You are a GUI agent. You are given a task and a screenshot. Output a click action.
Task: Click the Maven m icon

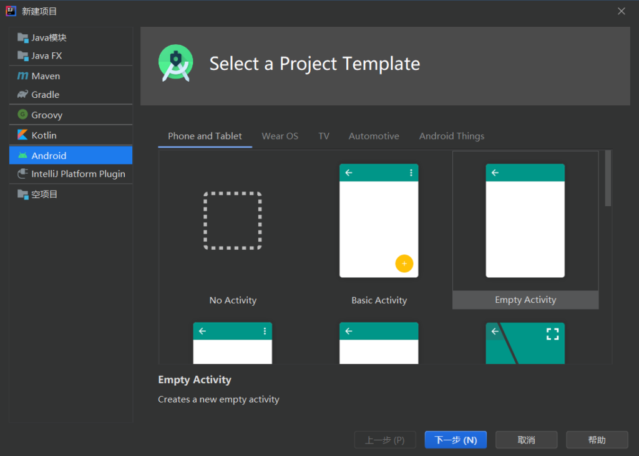[23, 76]
